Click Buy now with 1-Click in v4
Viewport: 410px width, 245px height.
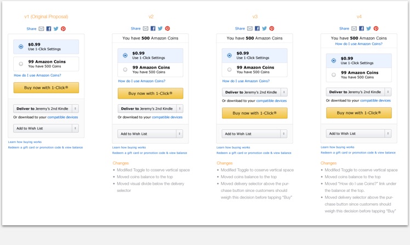(x=359, y=113)
